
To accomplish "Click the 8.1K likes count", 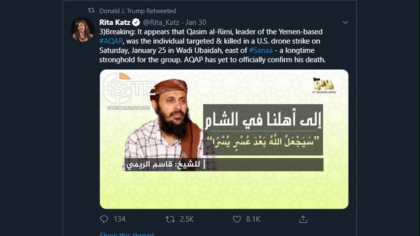I will [253, 219].
